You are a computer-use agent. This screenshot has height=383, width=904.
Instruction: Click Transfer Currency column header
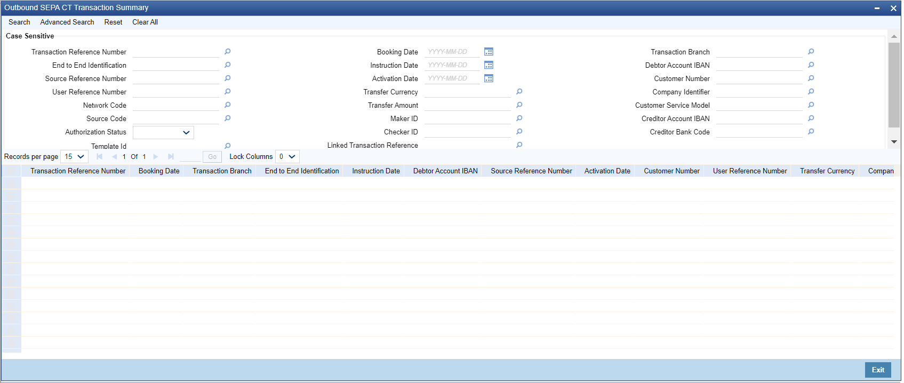827,171
